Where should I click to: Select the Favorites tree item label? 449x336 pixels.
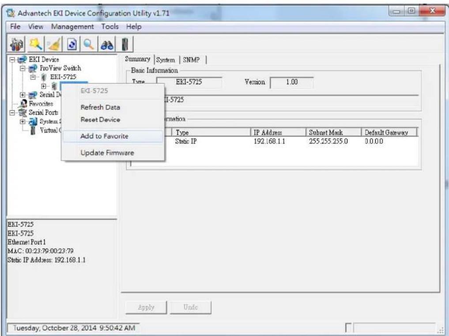[x=41, y=104]
